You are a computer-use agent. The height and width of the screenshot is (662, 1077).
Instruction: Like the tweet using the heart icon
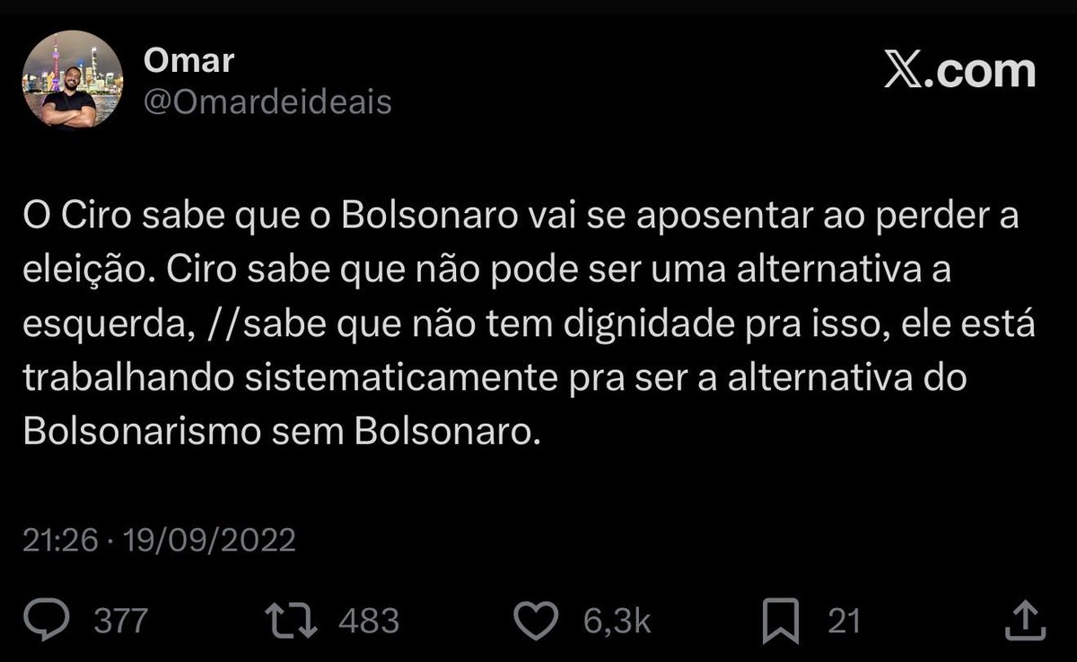pos(537,621)
